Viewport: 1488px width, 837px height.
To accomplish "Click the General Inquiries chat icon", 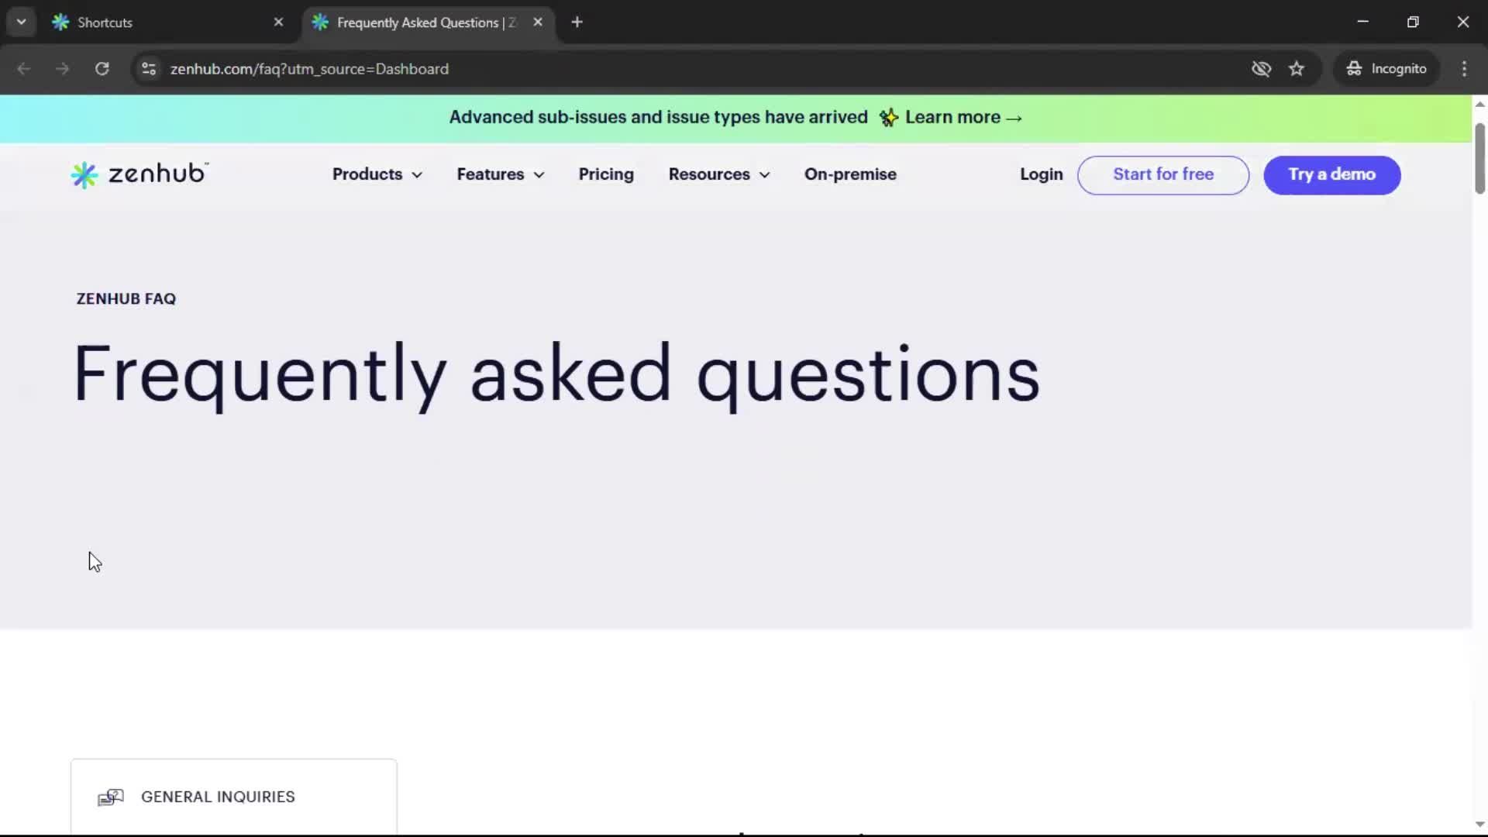I will (111, 797).
